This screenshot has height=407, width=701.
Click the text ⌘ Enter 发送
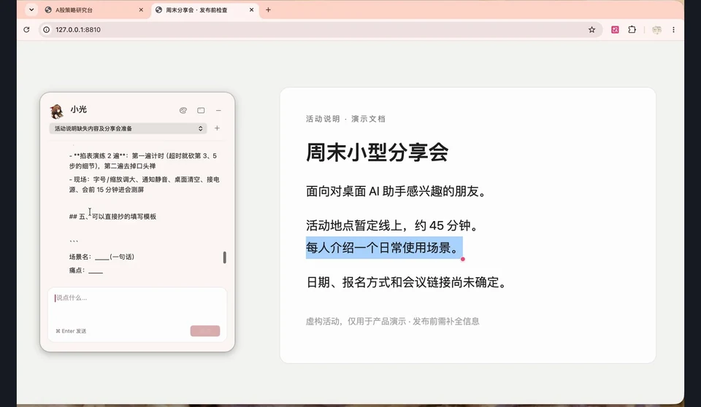click(71, 331)
